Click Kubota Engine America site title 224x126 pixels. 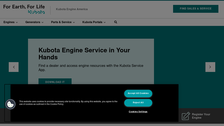[x=72, y=9]
